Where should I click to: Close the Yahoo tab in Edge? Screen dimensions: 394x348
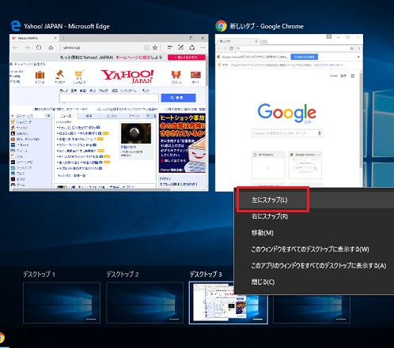(55, 38)
